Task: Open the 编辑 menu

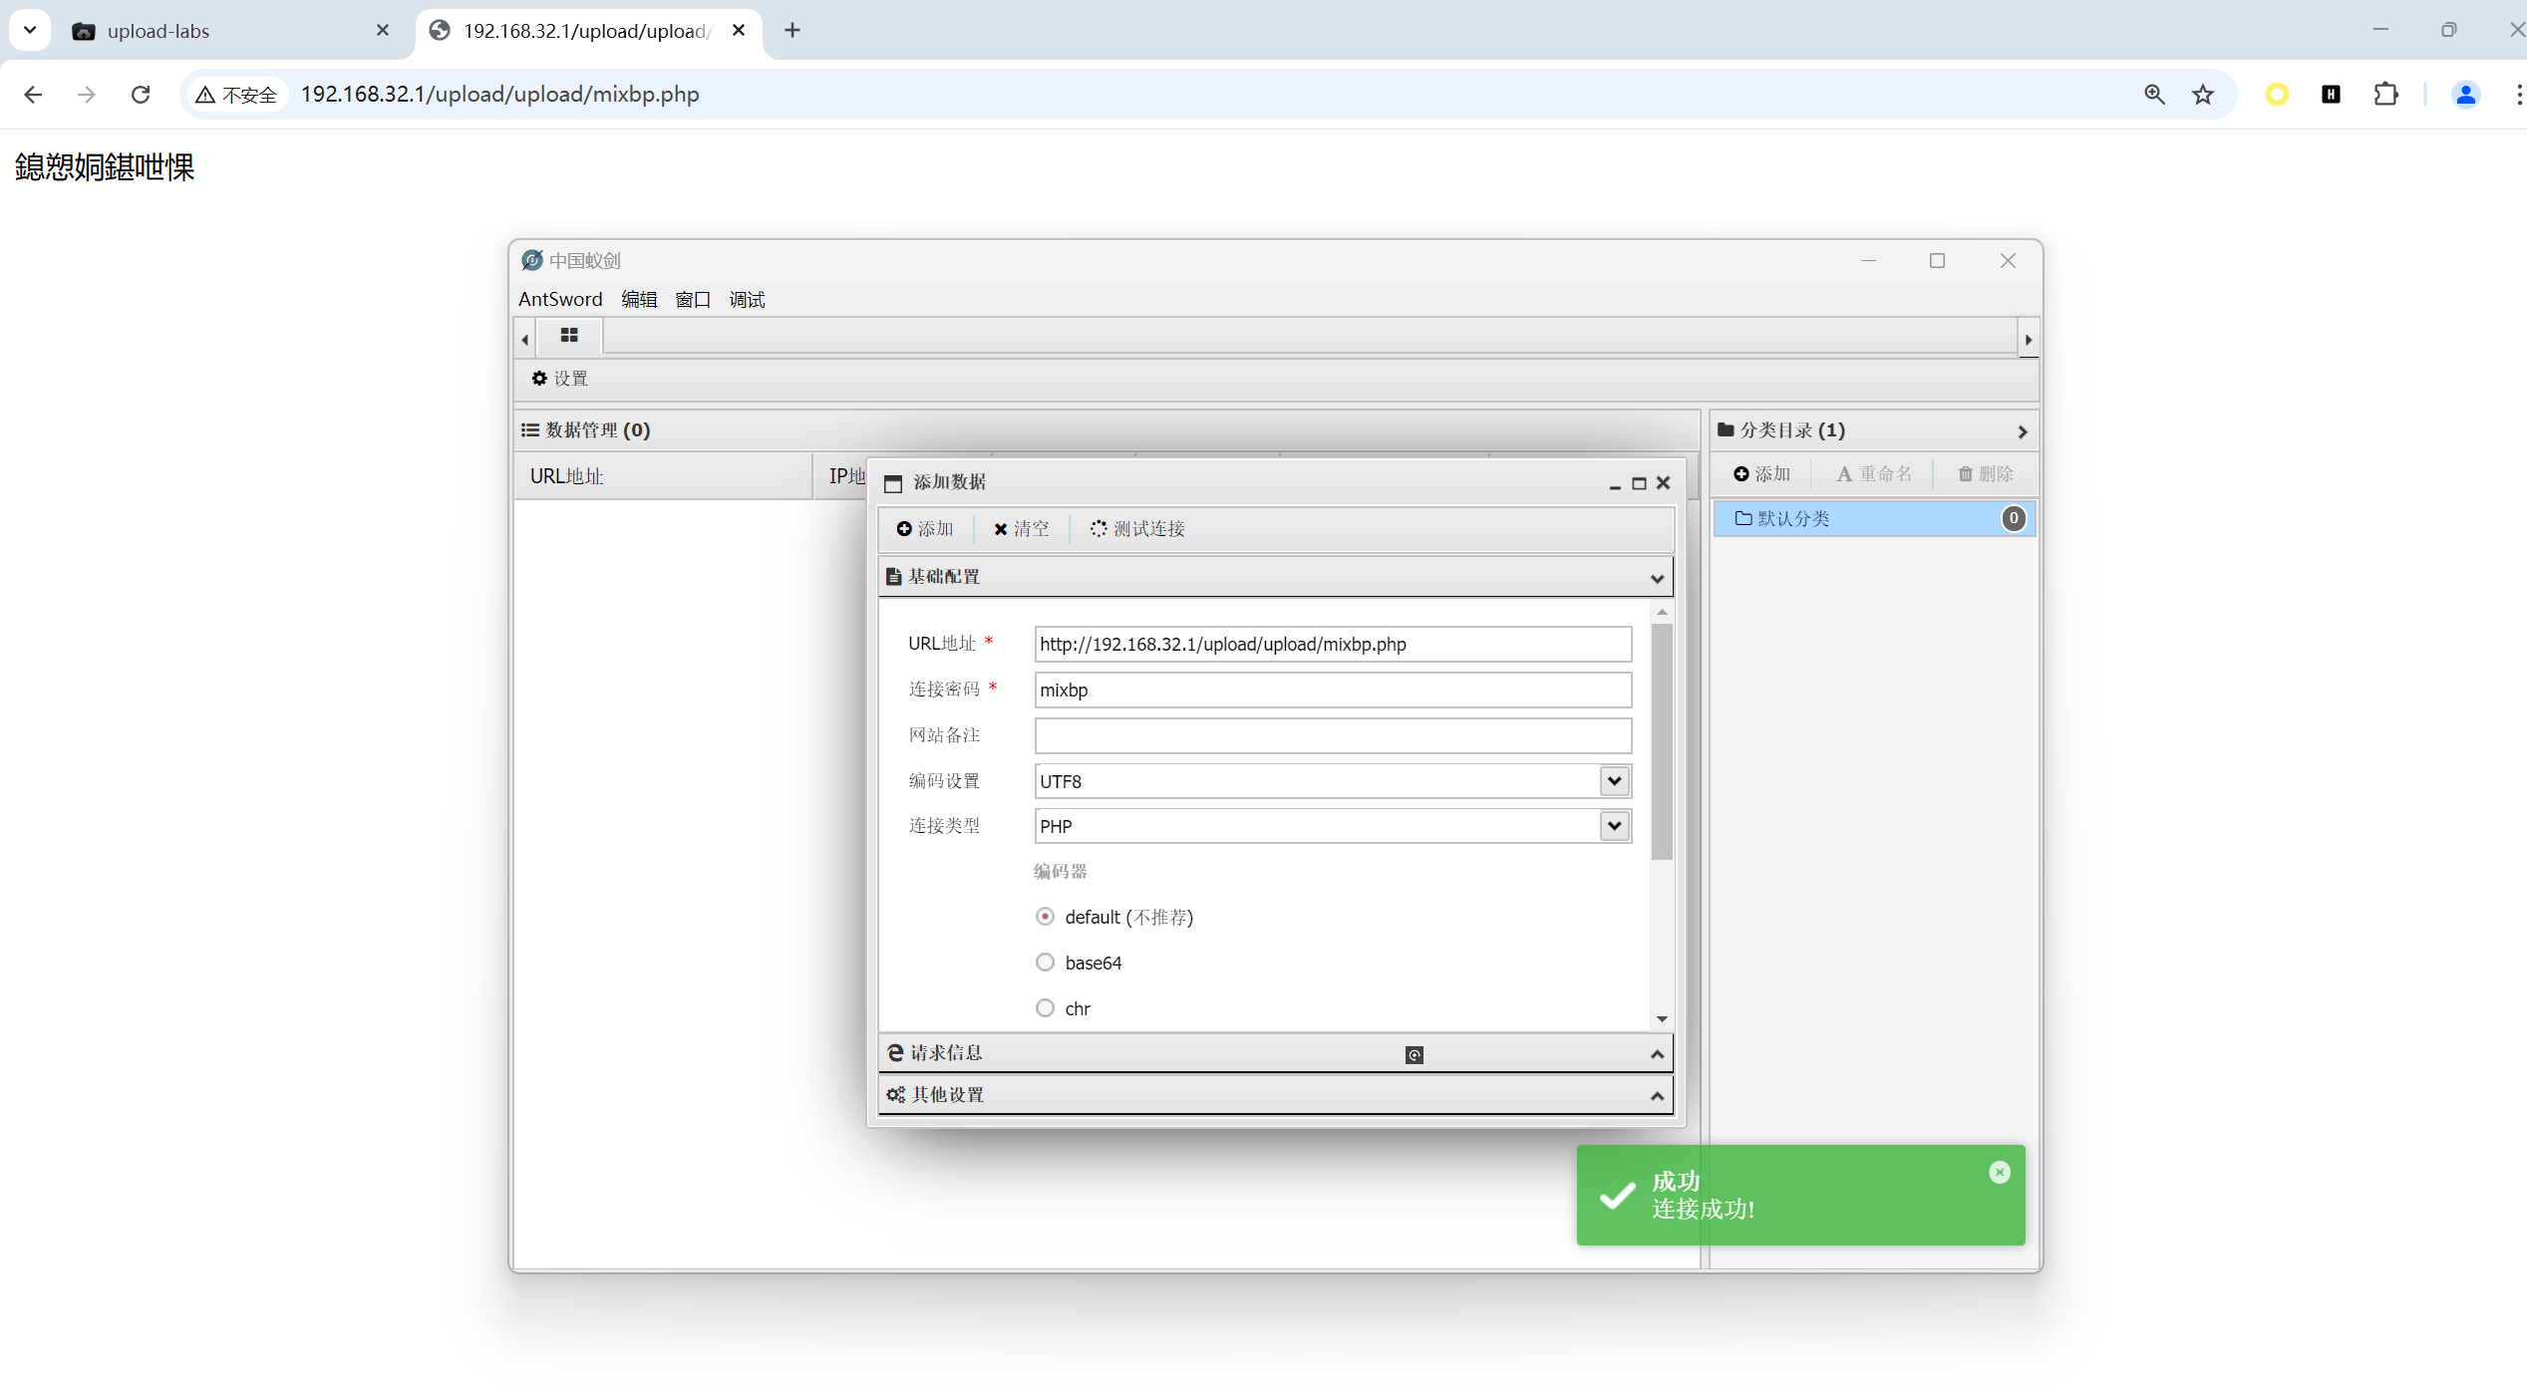Action: click(x=639, y=299)
